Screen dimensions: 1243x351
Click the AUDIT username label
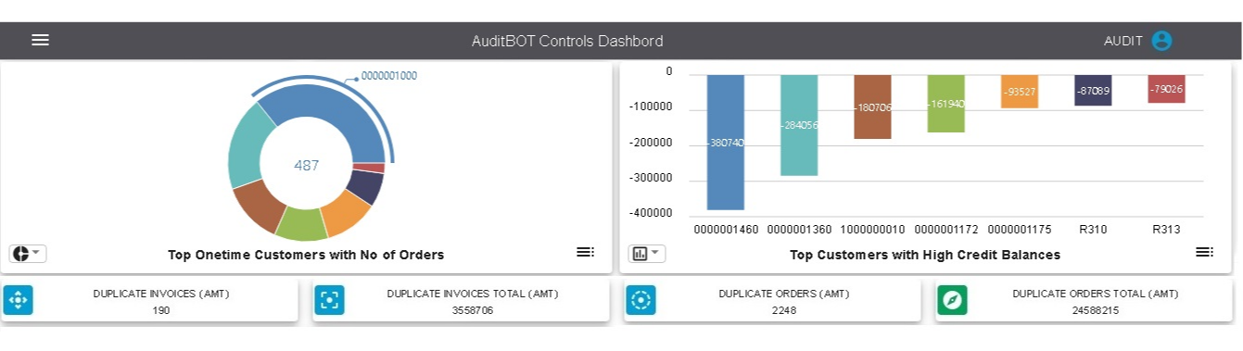(1123, 41)
